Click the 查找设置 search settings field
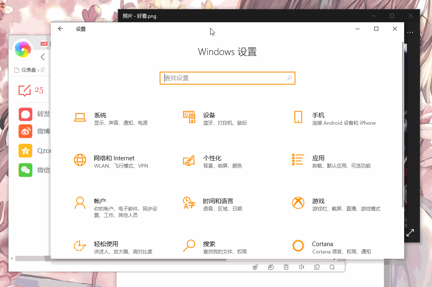Viewport: 432px width, 287px height. (227, 78)
